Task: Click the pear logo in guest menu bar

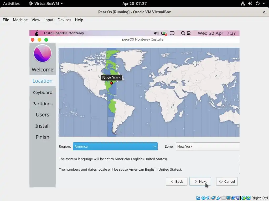Action: (37, 33)
